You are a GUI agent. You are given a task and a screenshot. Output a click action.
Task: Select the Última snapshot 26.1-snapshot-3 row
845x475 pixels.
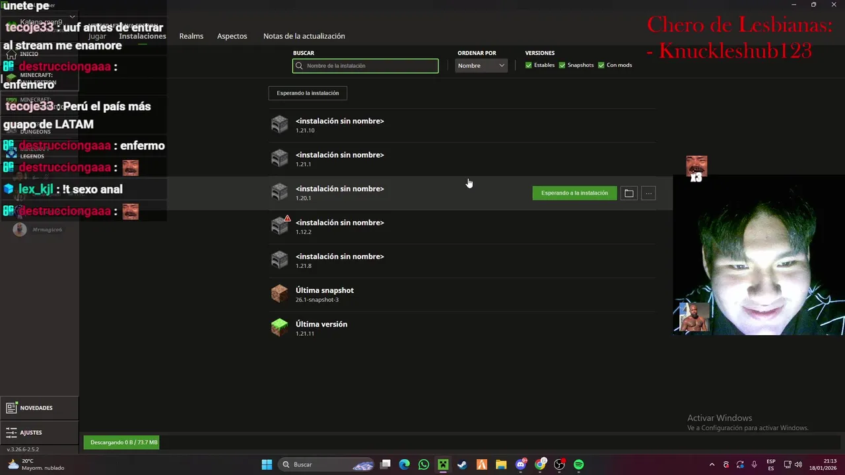tap(462, 294)
